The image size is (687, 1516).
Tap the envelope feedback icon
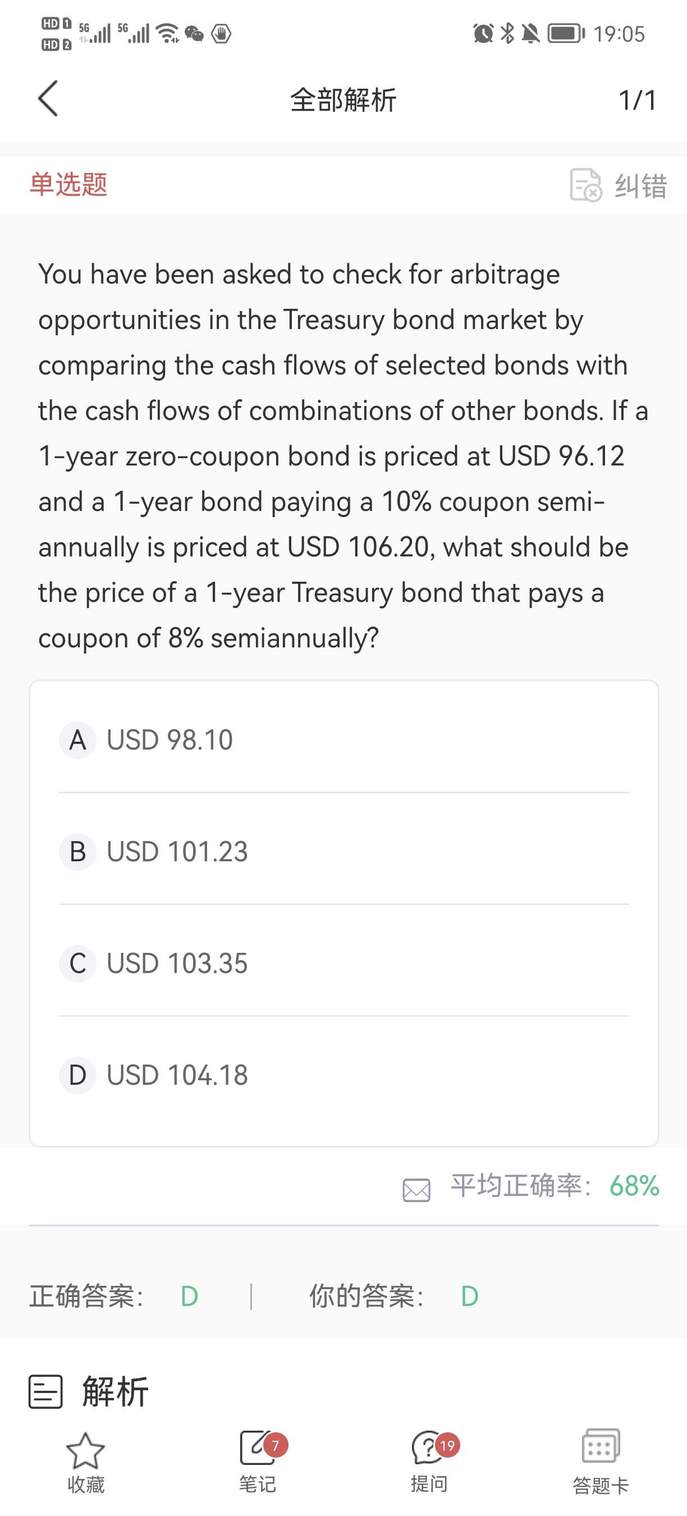click(416, 1189)
